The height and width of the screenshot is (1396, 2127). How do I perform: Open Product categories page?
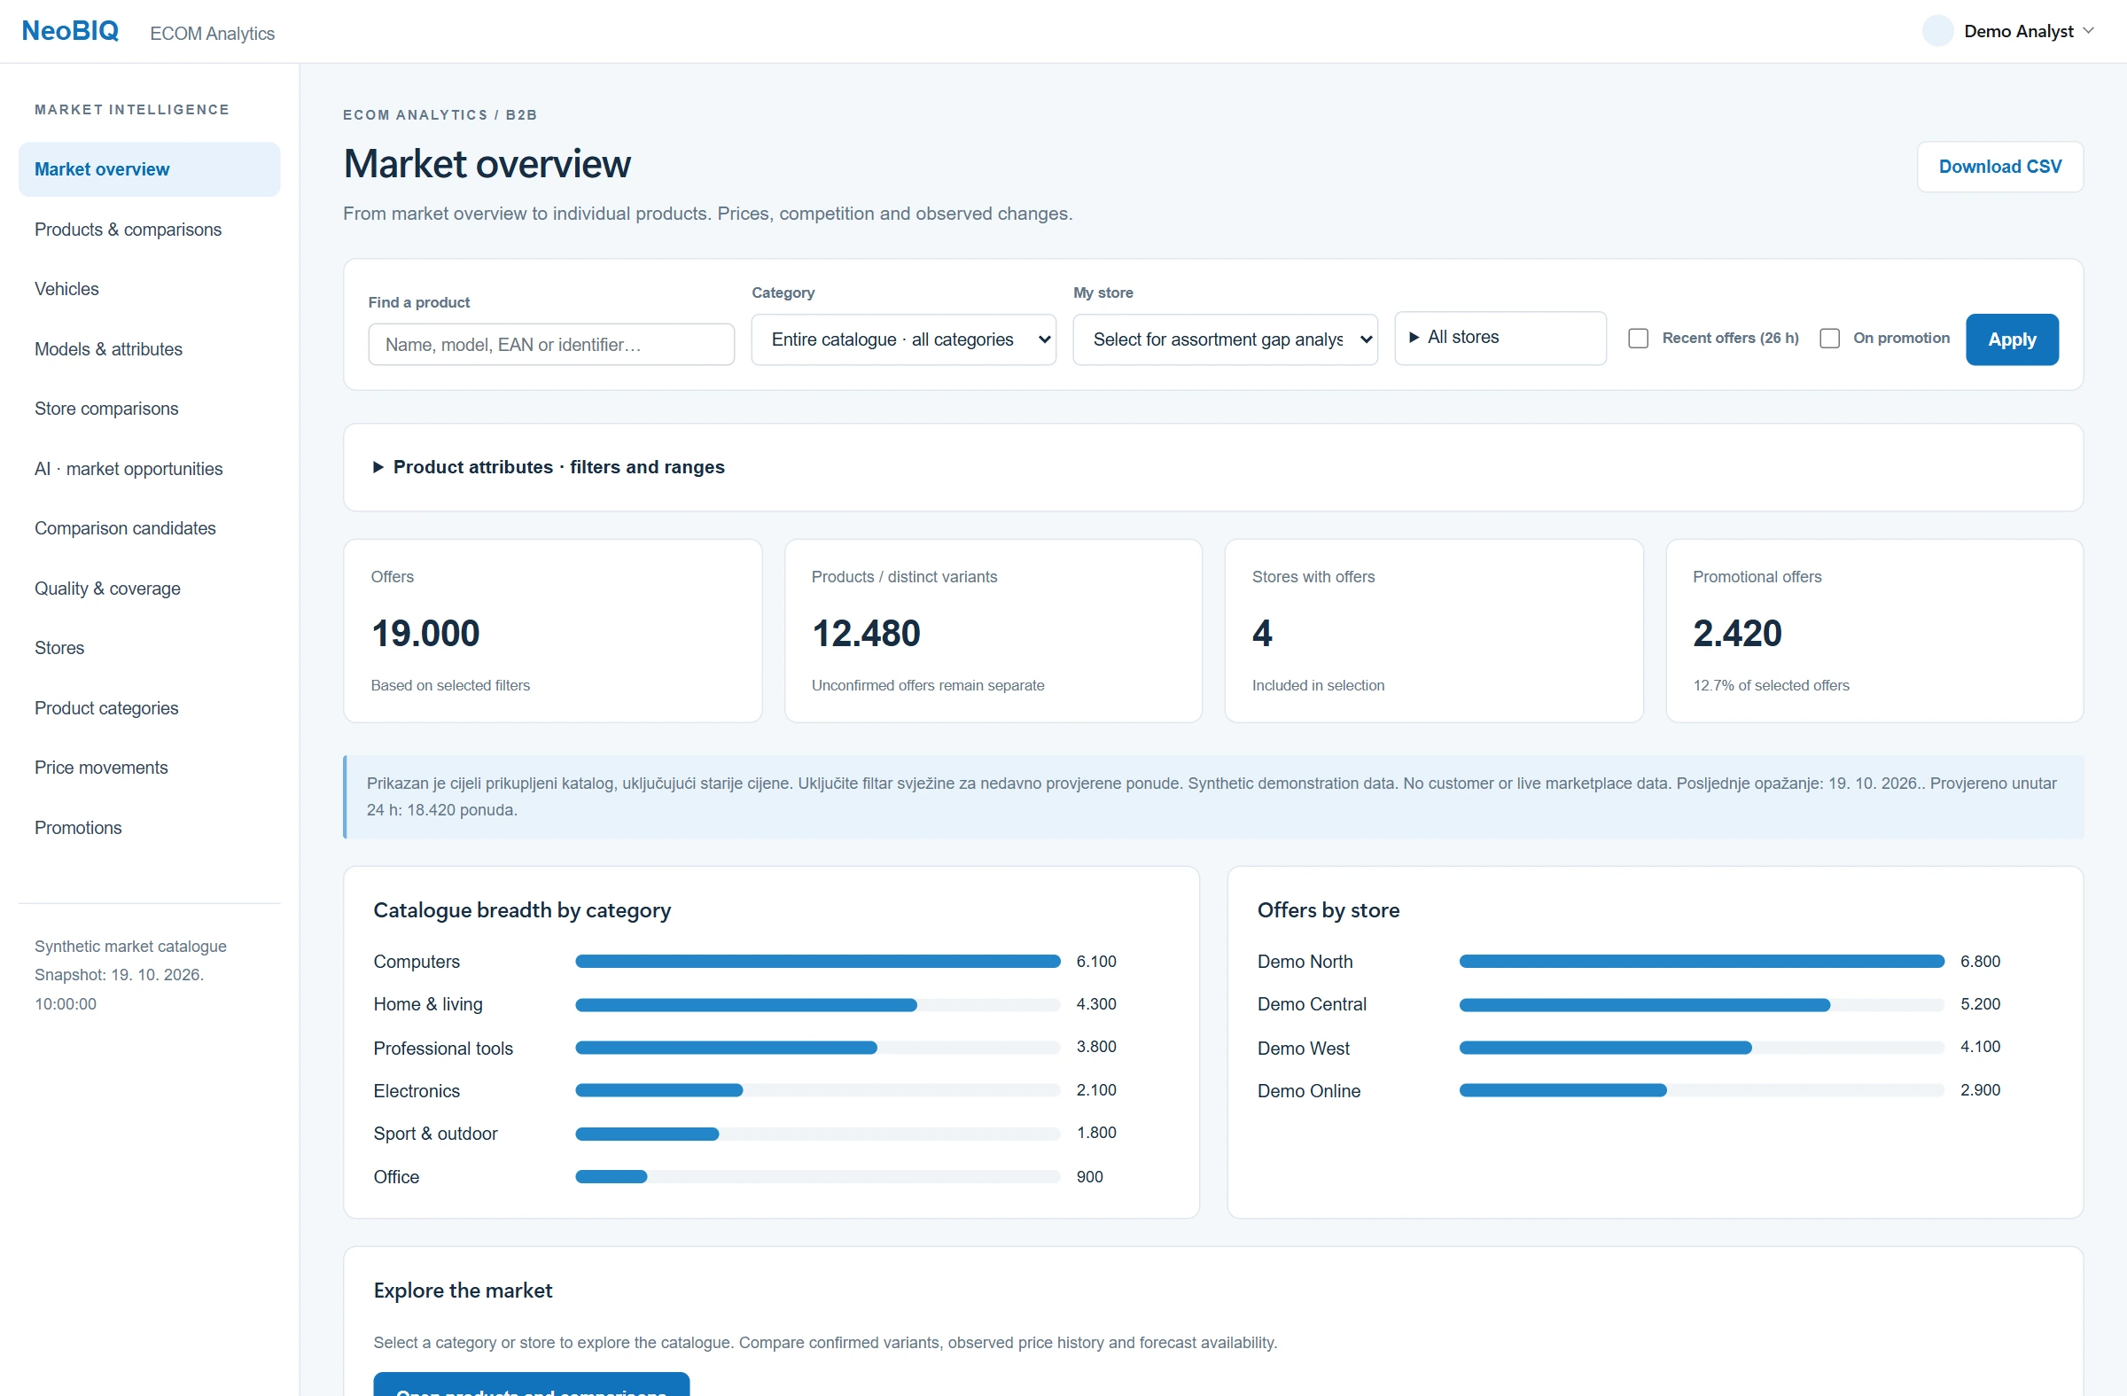pos(149,708)
